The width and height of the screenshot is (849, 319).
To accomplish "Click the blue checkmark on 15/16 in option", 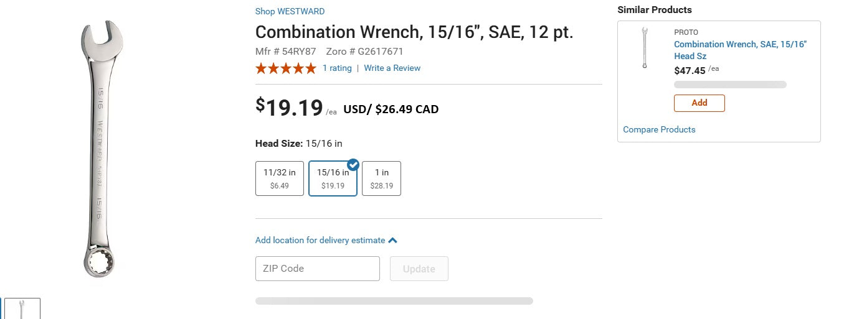I will [x=353, y=165].
